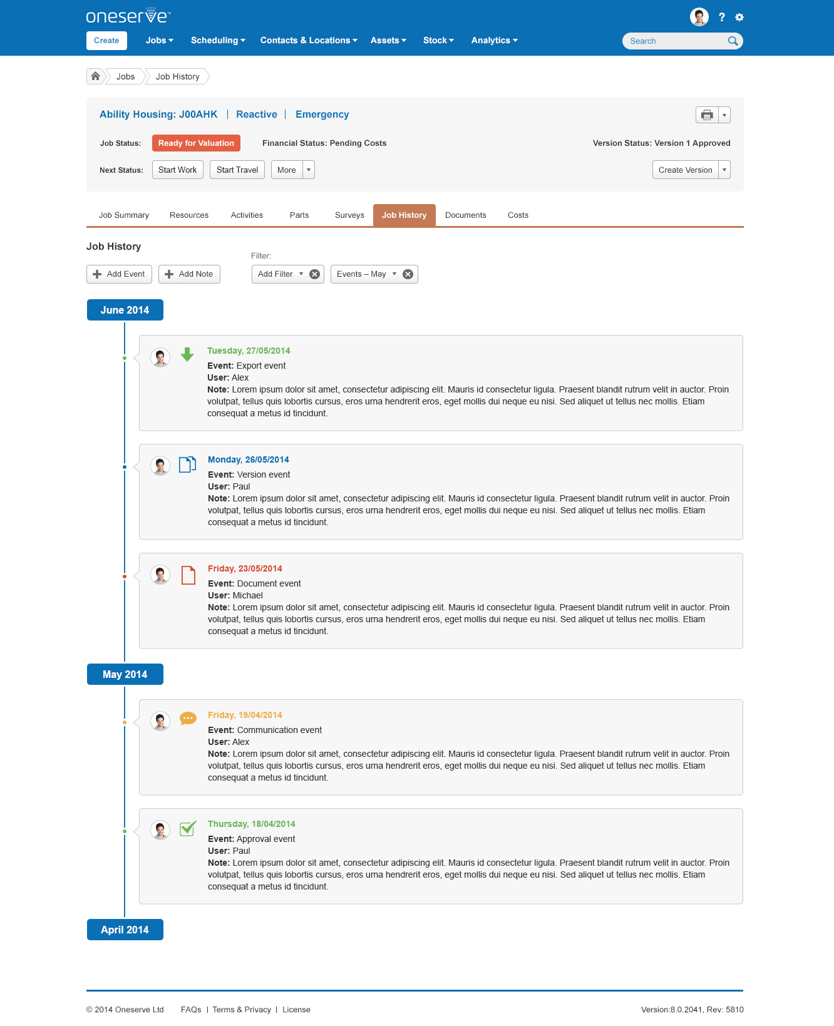The height and width of the screenshot is (1026, 834).
Task: Click the blue version event icon
Action: (188, 464)
